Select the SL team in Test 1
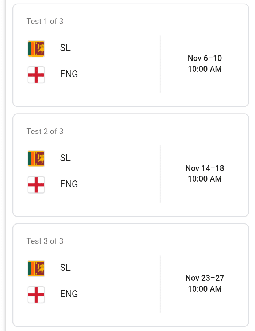 (65, 48)
